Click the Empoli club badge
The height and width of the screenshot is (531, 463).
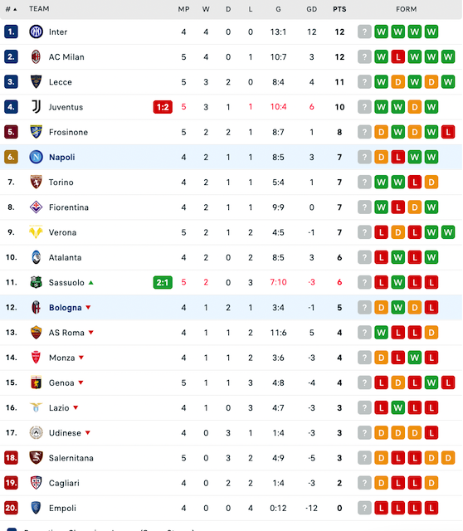point(36,508)
